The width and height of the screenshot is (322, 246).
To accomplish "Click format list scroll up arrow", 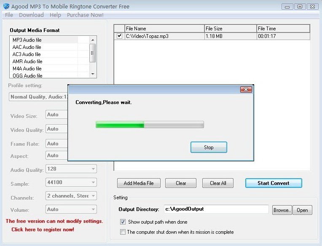I will pyautogui.click(x=93, y=40).
